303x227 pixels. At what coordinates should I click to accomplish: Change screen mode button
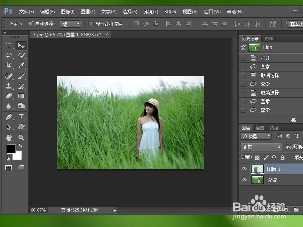(21, 168)
